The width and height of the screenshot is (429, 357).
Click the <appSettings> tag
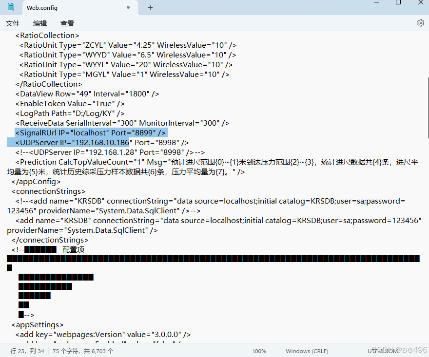point(38,325)
